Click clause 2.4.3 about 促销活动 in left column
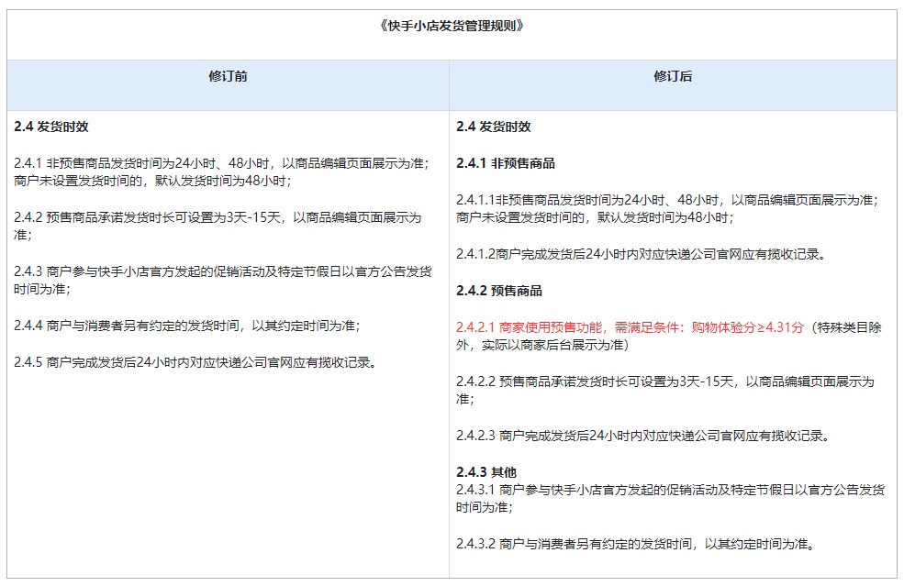The image size is (904, 586). 222,280
